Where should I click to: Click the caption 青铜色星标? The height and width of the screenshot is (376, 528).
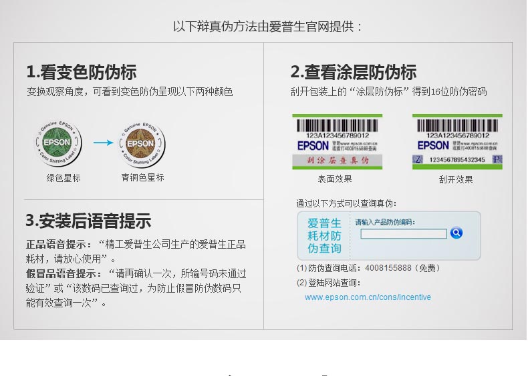tap(143, 177)
